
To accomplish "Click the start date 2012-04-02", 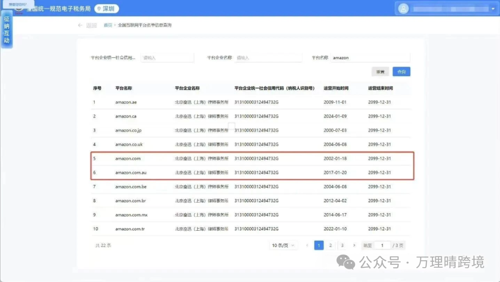I will click(335, 201).
